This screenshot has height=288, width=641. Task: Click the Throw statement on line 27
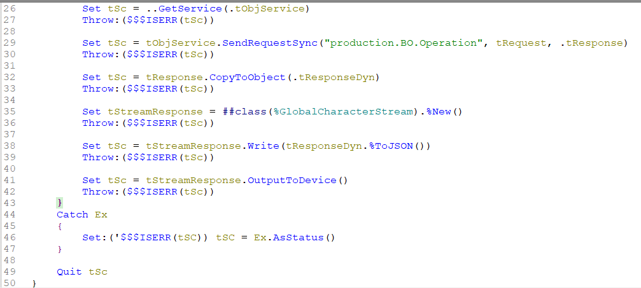(148, 20)
